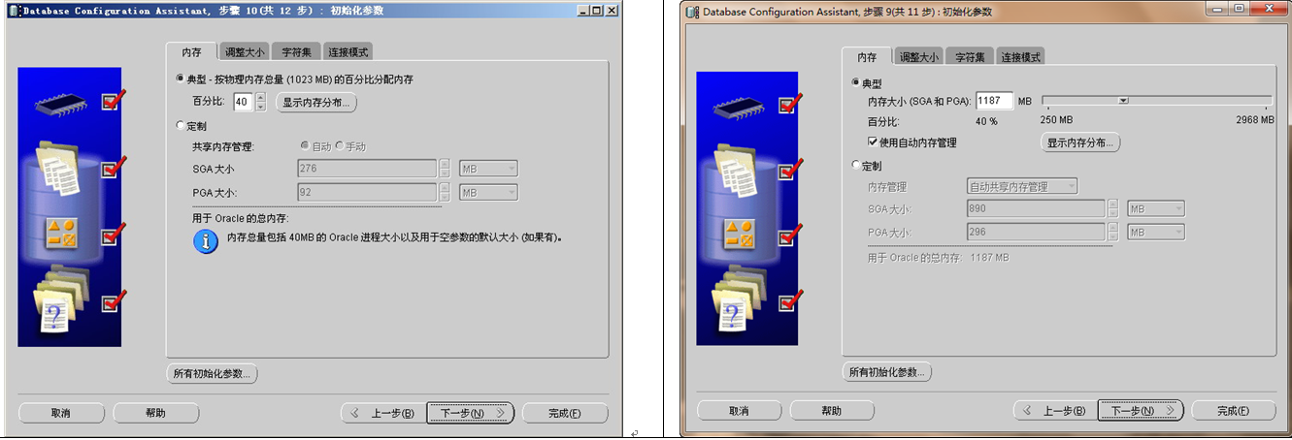Click memory size field showing 1187
Viewport: 1292px width, 440px height.
coord(995,101)
